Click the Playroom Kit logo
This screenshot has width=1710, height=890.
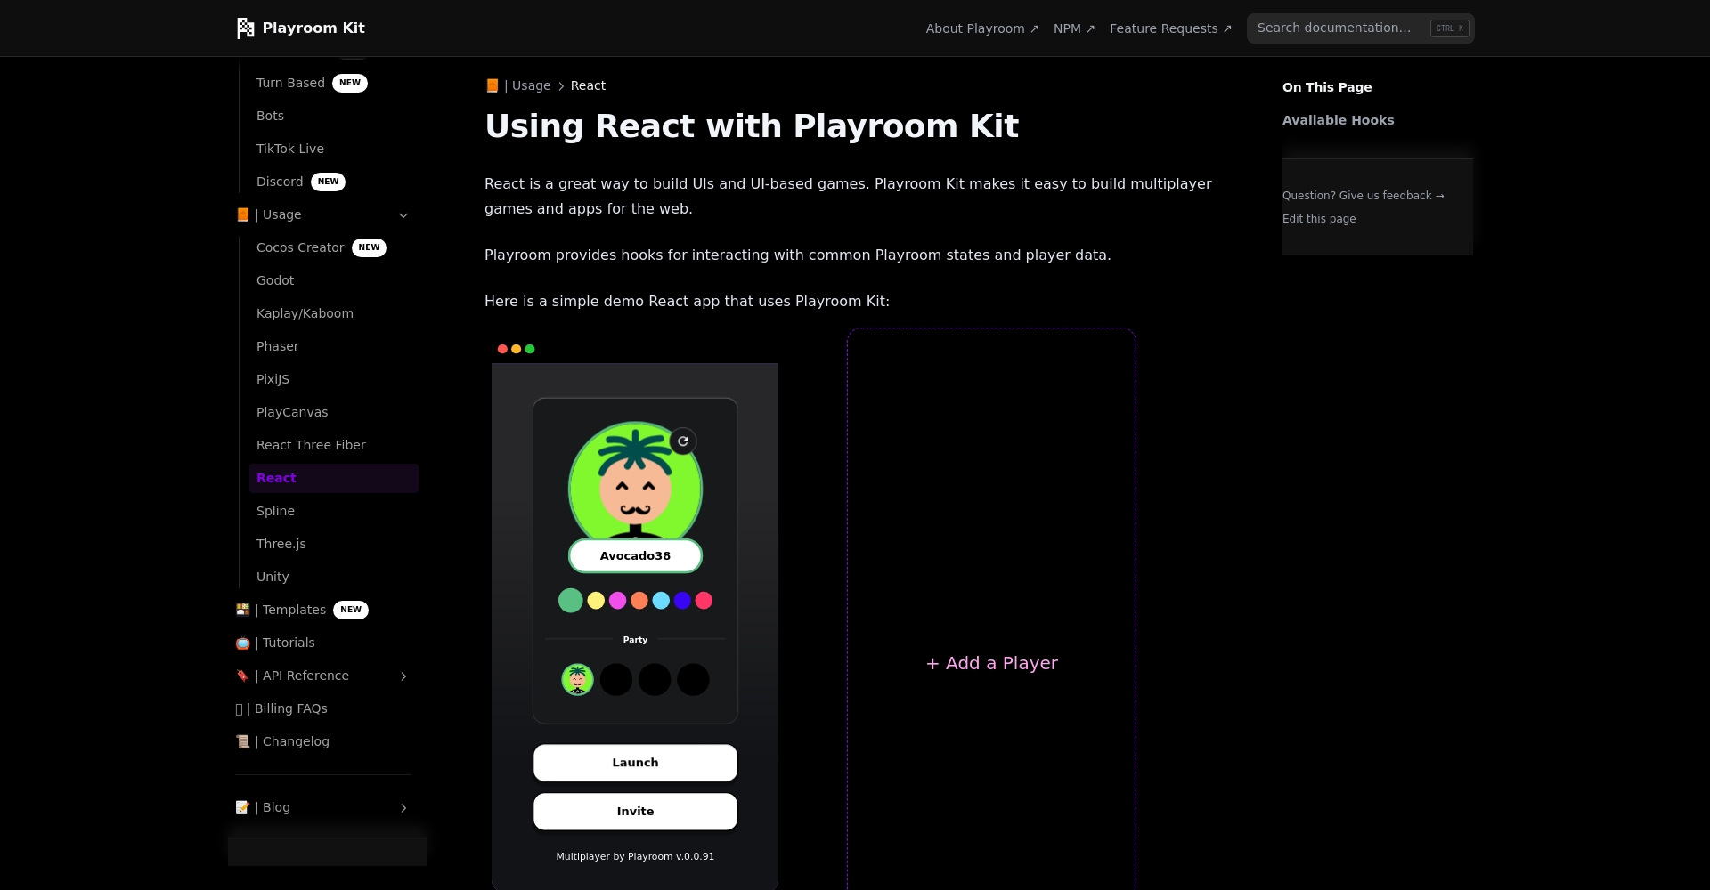coord(300,28)
